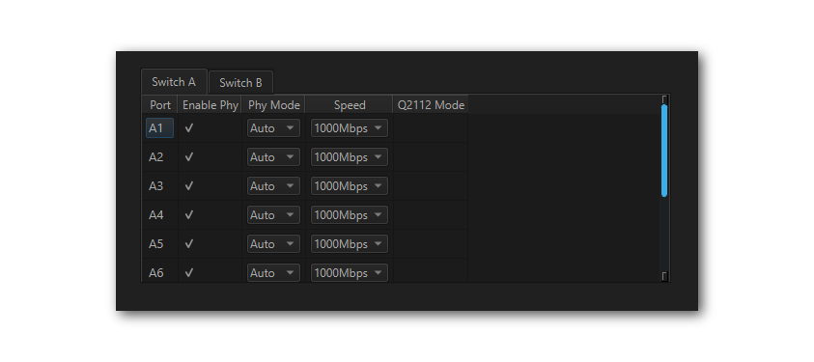Open Speed dropdown for port A2
The image size is (814, 362).
click(x=350, y=157)
